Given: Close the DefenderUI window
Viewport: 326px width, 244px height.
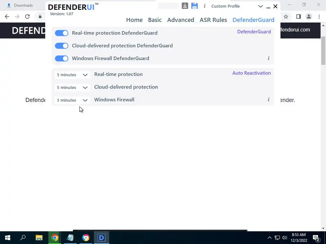Looking at the screenshot, I should pos(275,6).
